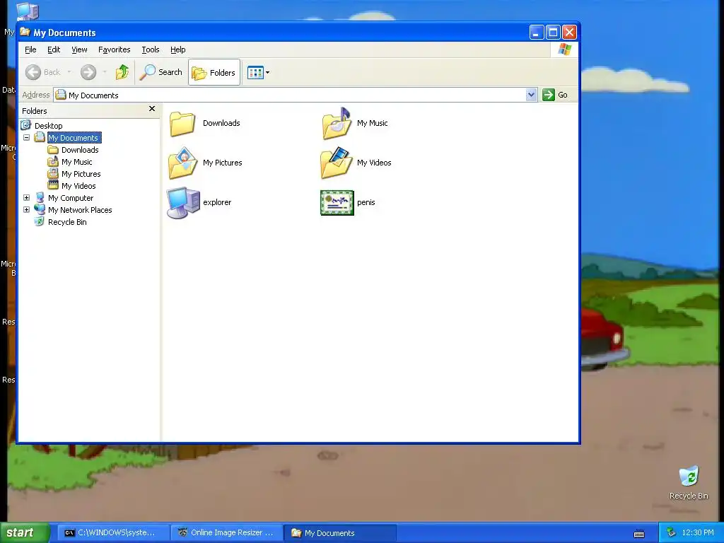Open Back history dropdown arrow
The height and width of the screenshot is (543, 724).
(x=69, y=72)
